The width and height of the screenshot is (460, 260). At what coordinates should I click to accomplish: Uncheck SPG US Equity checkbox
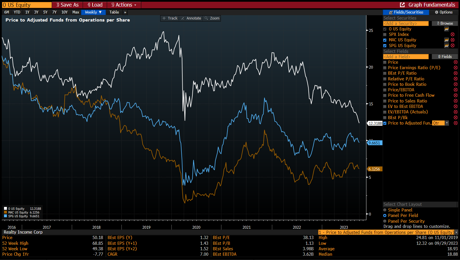[385, 46]
